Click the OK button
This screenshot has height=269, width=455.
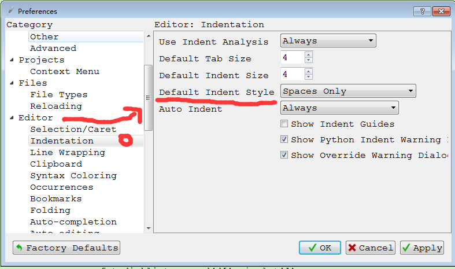pos(320,248)
